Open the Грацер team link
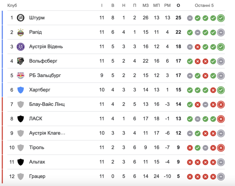This screenshot has height=186, width=235. tap(37, 176)
